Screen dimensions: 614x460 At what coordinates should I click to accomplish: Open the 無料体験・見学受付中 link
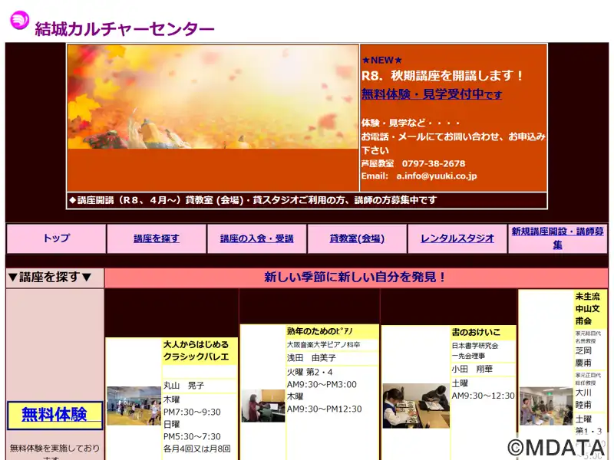(431, 94)
